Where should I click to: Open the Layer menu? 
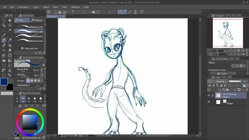36,7
